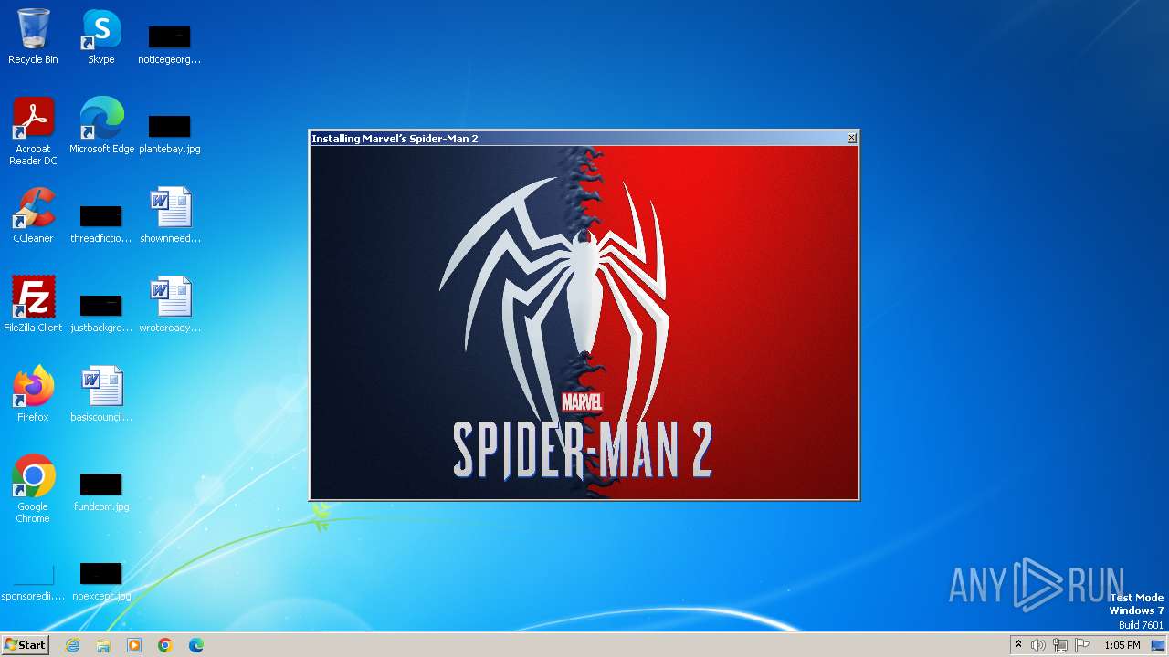
Task: Select Acrobat Reader DC shortcut
Action: click(33, 131)
